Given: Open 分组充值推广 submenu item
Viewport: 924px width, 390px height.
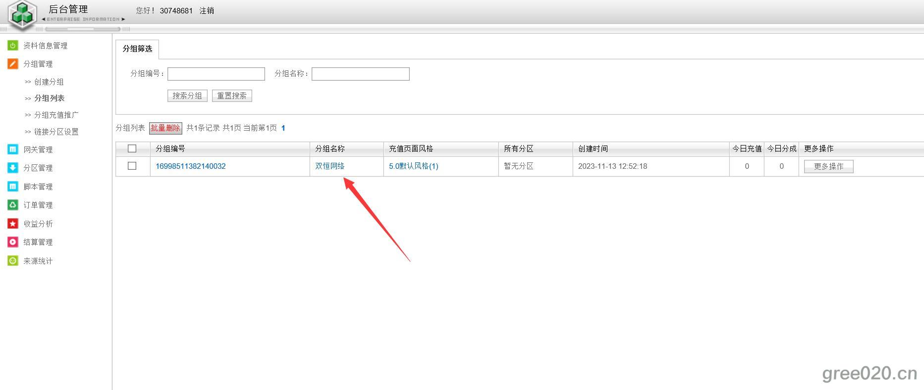Looking at the screenshot, I should (x=56, y=115).
